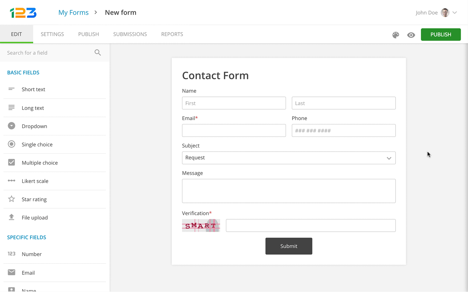
Task: Click the Message field label
Action: coord(192,173)
